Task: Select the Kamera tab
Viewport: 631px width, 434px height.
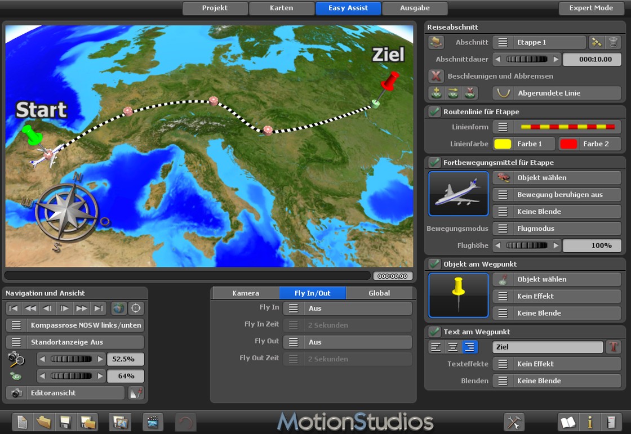Action: click(246, 293)
